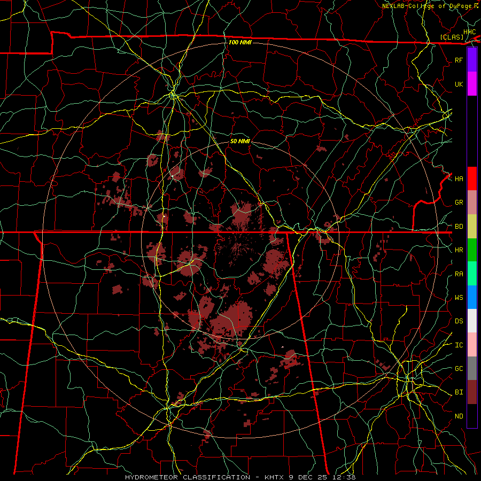
Task: Click the DS legend label
Action: pos(459,321)
